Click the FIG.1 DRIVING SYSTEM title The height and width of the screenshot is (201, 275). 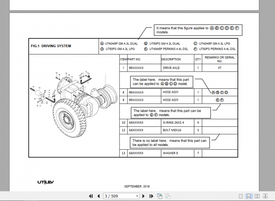[x=51, y=46]
